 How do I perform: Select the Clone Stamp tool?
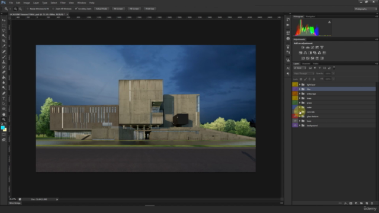pyautogui.click(x=4, y=62)
